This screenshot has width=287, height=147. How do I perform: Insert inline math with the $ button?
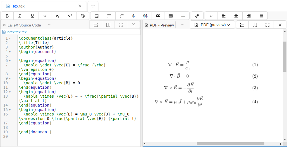coord(133,16)
